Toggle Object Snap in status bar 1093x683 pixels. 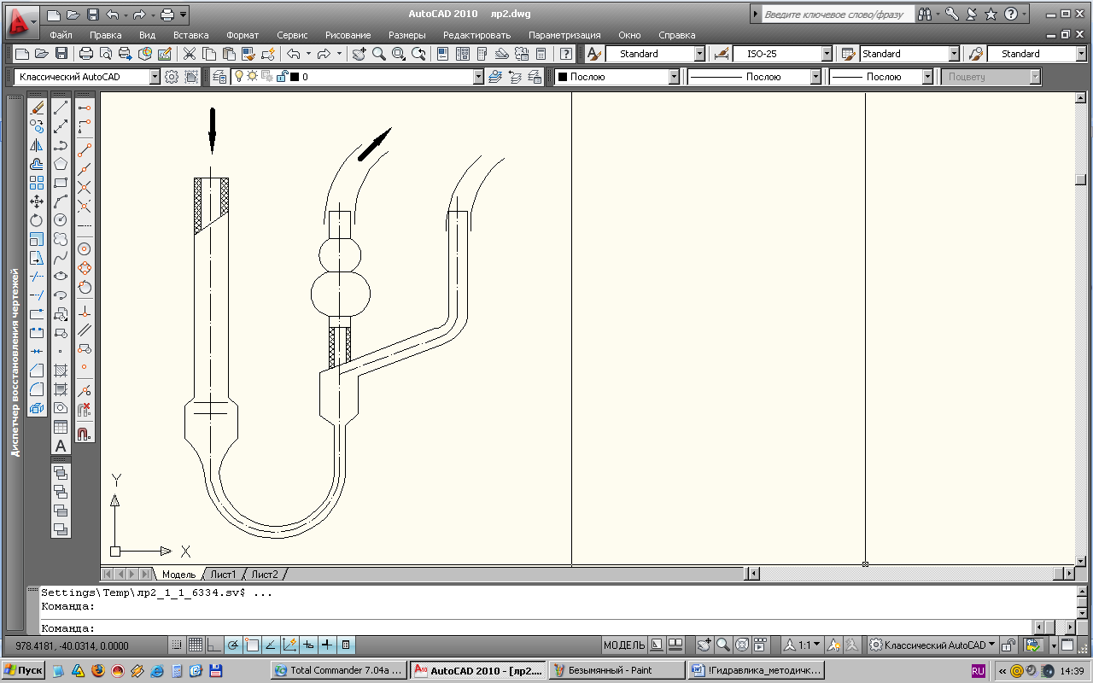point(251,645)
